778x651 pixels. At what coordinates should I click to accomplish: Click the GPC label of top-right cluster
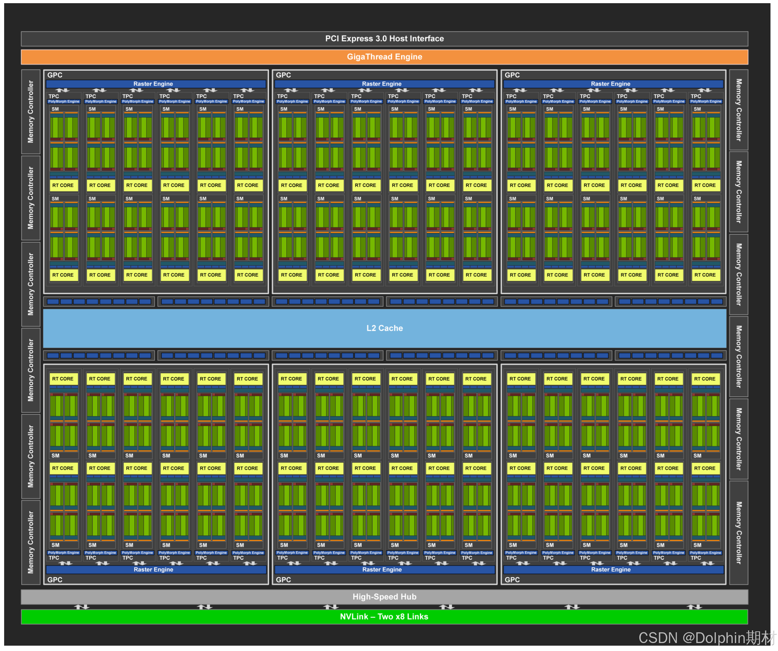point(512,75)
